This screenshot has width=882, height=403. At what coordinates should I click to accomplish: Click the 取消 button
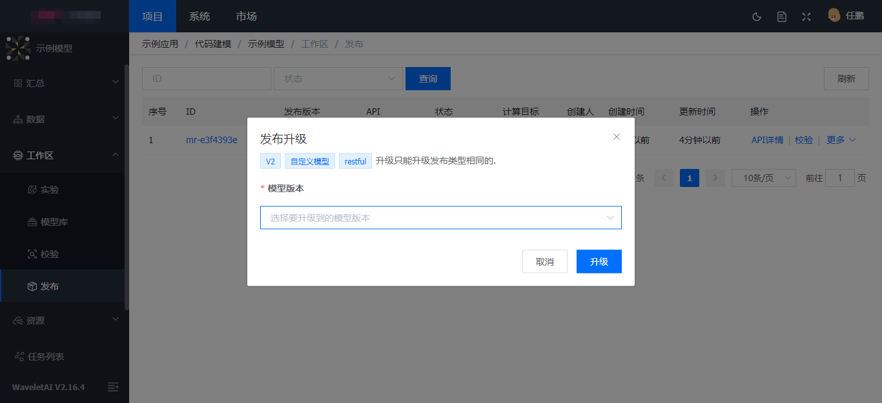pos(544,261)
